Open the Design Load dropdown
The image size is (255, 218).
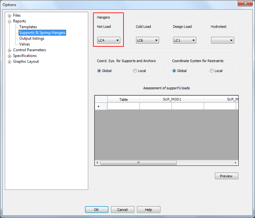(184, 40)
